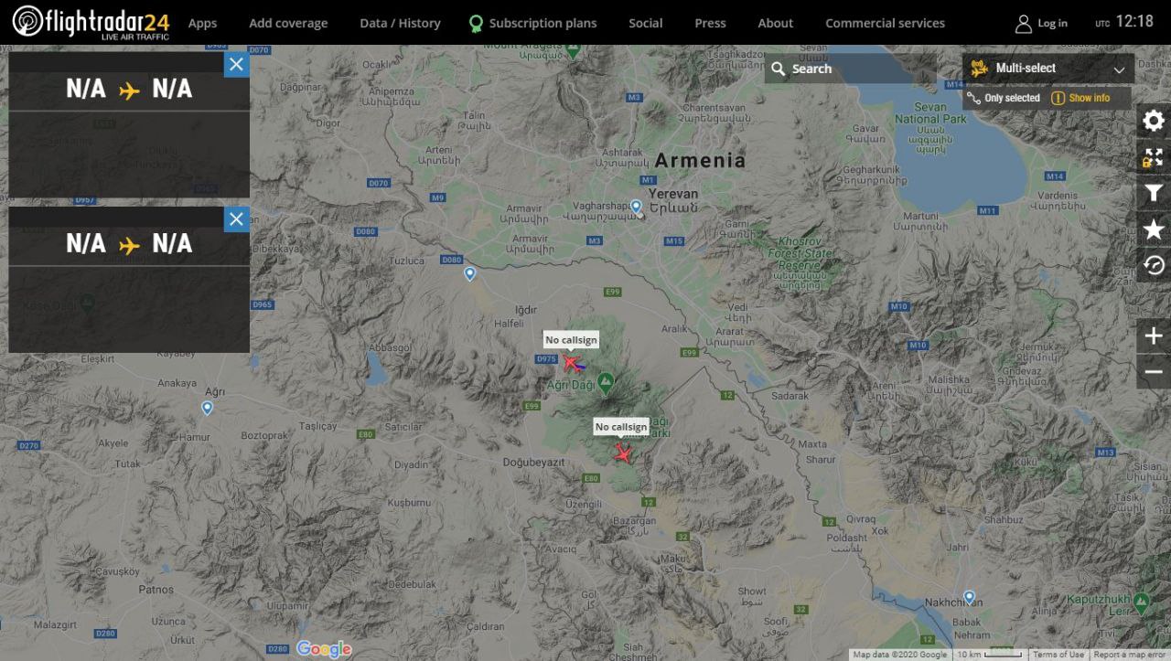The image size is (1171, 661).
Task: Close the second N/A flight panel
Action: [x=236, y=219]
